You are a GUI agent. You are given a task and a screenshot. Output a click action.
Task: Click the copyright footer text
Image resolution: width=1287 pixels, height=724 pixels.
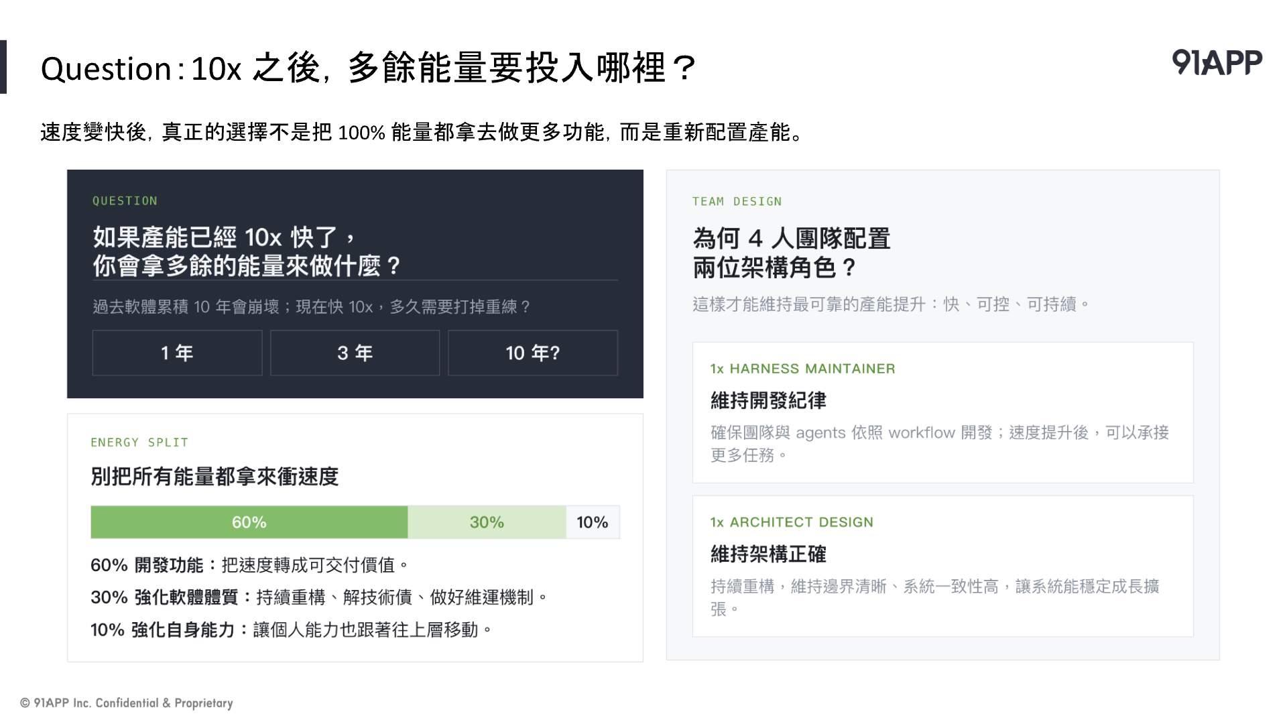pos(127,703)
